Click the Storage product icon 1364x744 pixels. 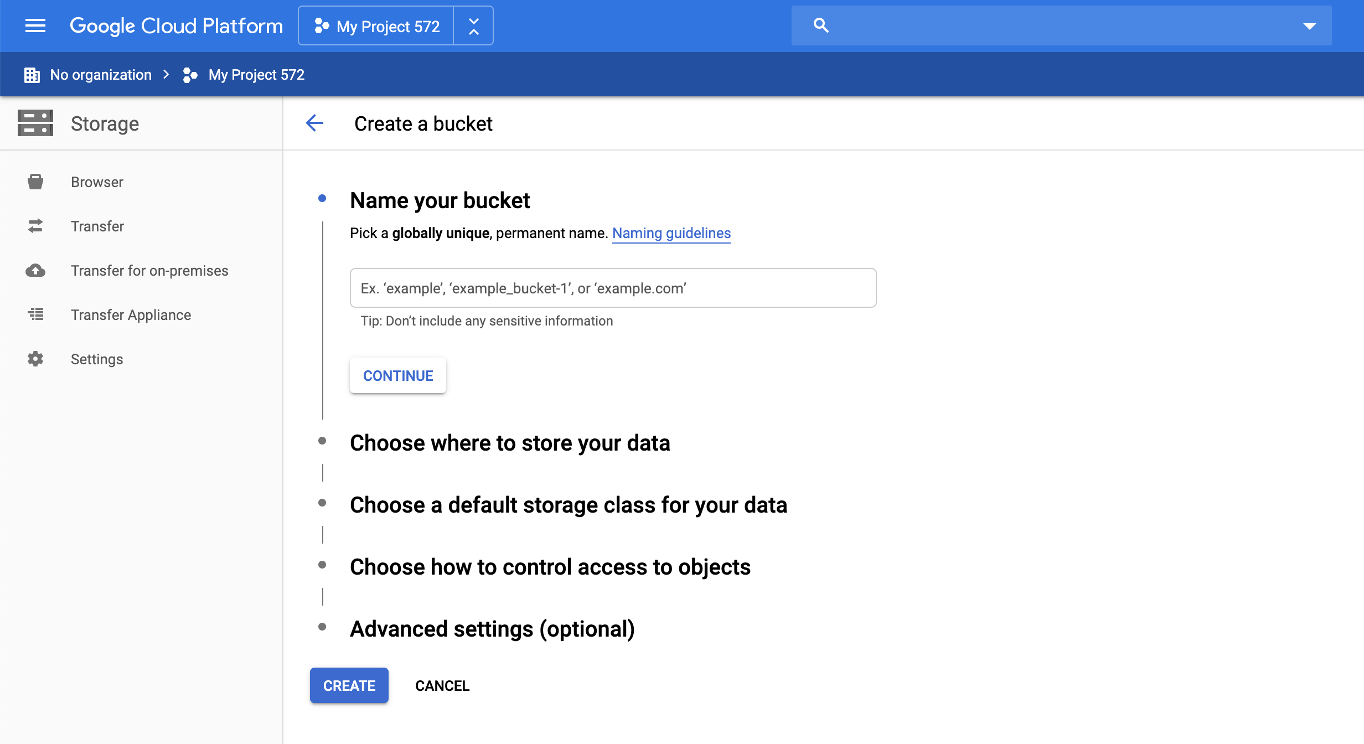point(35,123)
